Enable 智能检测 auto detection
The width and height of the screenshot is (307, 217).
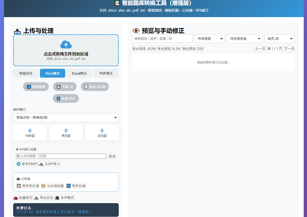pyautogui.click(x=26, y=73)
